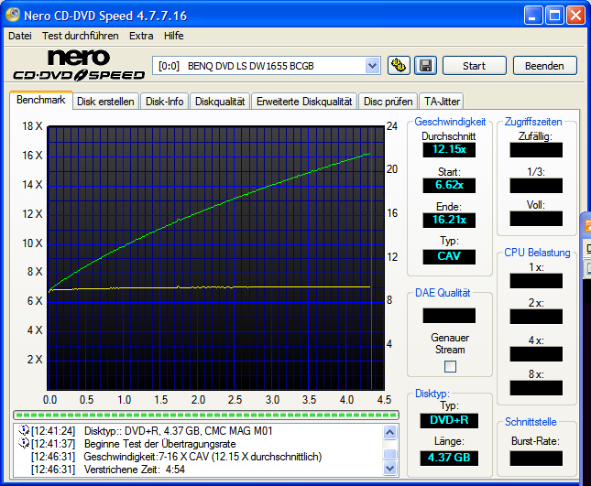Toggle the Genauer Stream checkbox
Screen dimensions: 591x486
450,366
